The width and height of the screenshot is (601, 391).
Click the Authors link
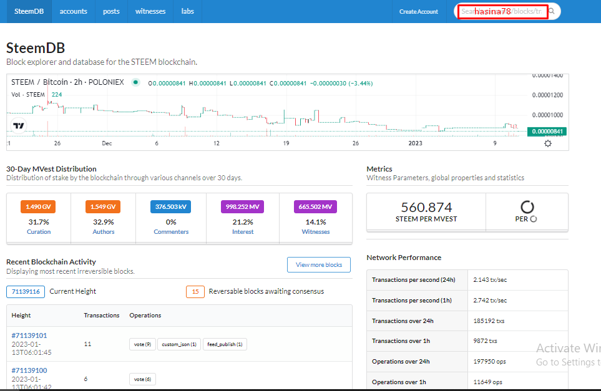click(x=104, y=232)
